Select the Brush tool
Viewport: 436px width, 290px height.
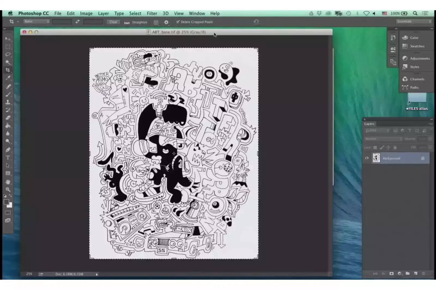(8, 94)
